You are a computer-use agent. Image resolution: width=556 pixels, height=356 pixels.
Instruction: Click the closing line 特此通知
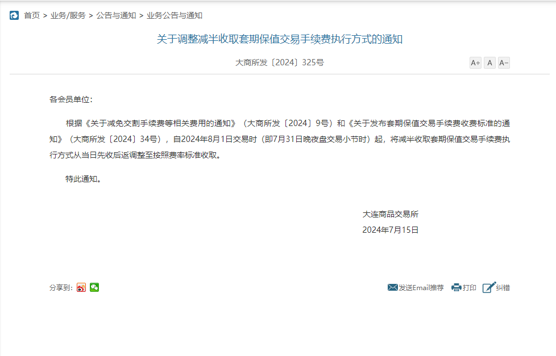coord(84,179)
